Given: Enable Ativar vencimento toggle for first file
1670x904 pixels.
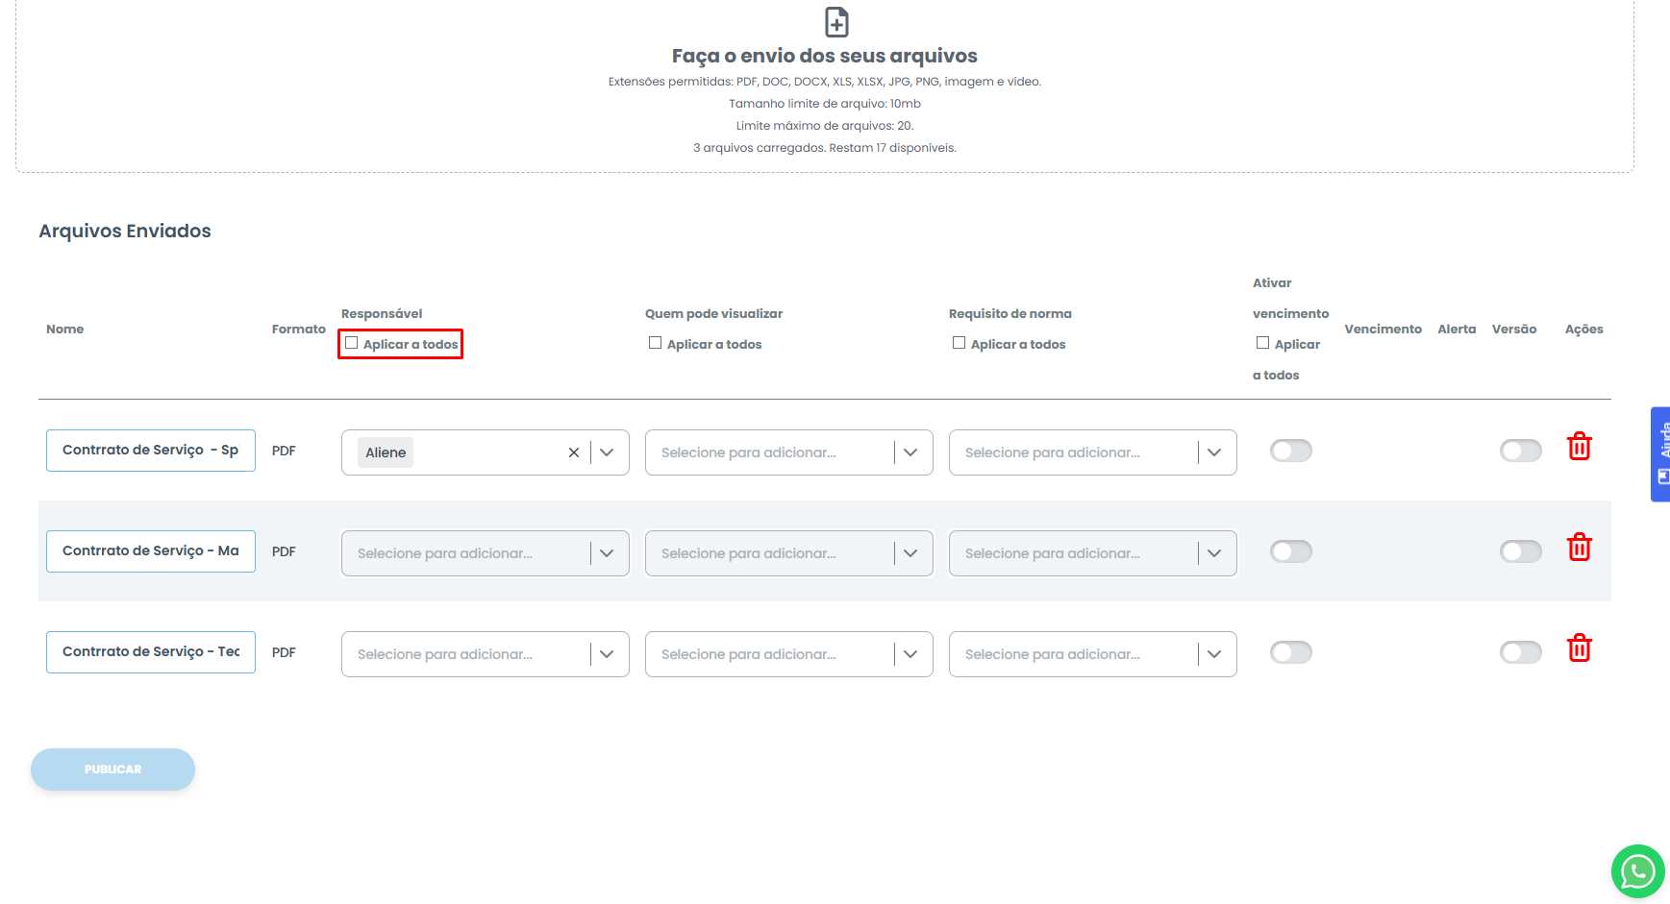Looking at the screenshot, I should pos(1290,451).
